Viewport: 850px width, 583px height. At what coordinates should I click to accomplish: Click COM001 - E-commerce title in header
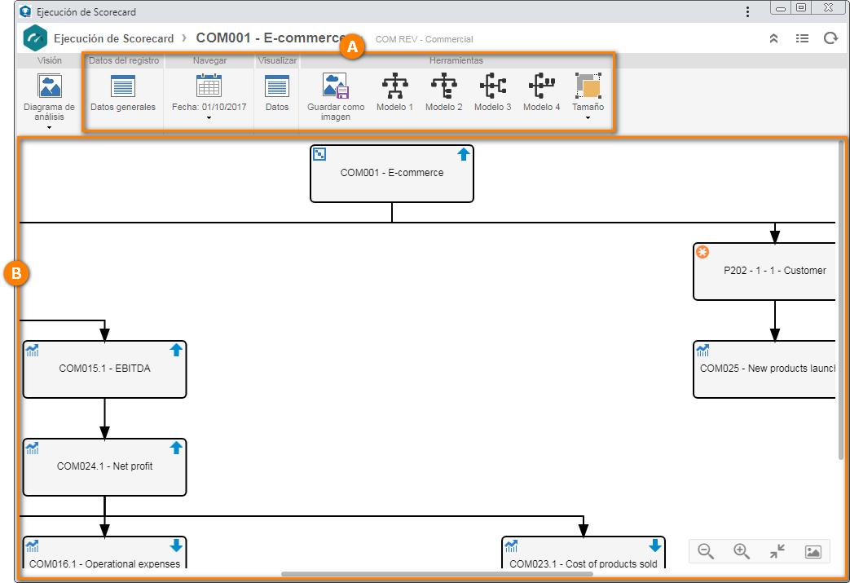tap(271, 38)
